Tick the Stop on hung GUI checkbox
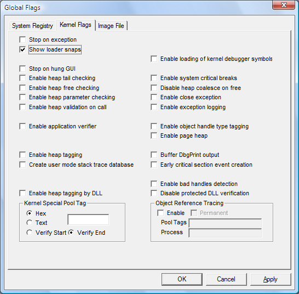The height and width of the screenshot is (294, 299). (x=22, y=69)
